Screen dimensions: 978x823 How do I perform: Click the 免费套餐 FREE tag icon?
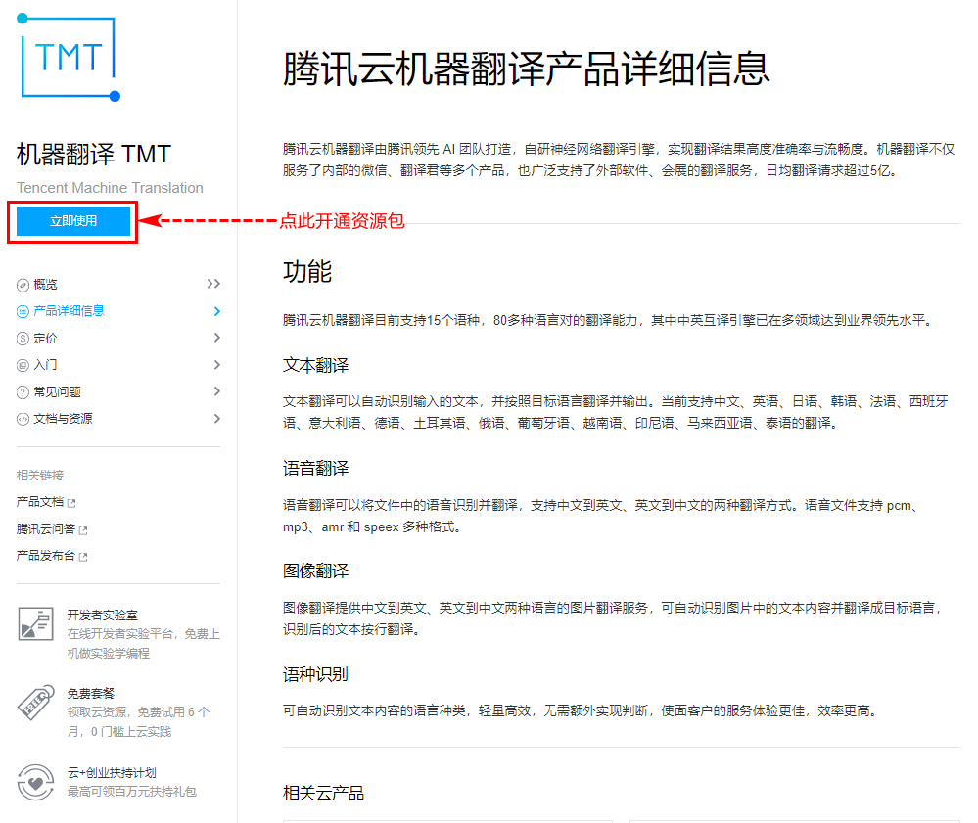coord(35,703)
